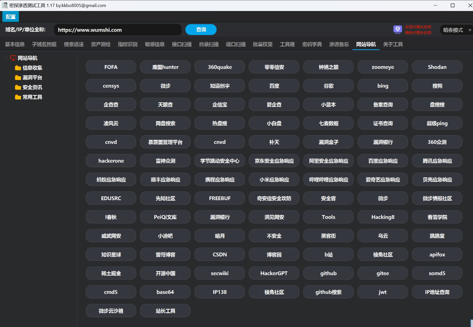Screen dimensions: 473x327
Task: Click the 常用工具 folder icon
Action: point(18,97)
